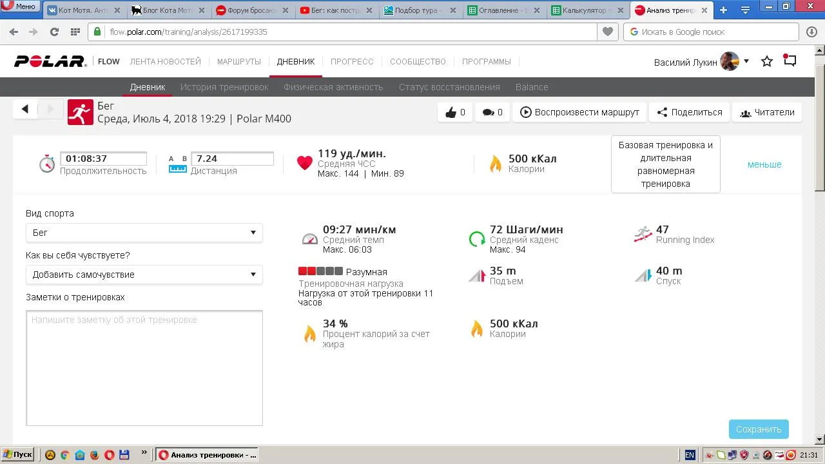The height and width of the screenshot is (464, 825).
Task: Open comments for this training
Action: (x=492, y=112)
